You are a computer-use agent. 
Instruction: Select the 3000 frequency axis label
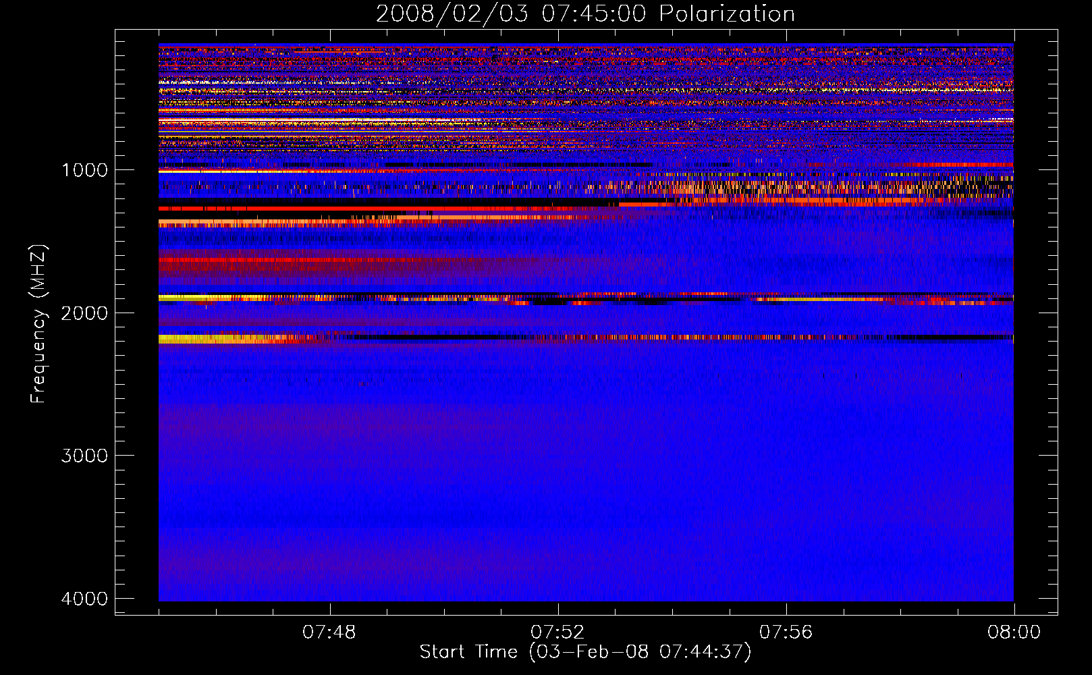[84, 456]
